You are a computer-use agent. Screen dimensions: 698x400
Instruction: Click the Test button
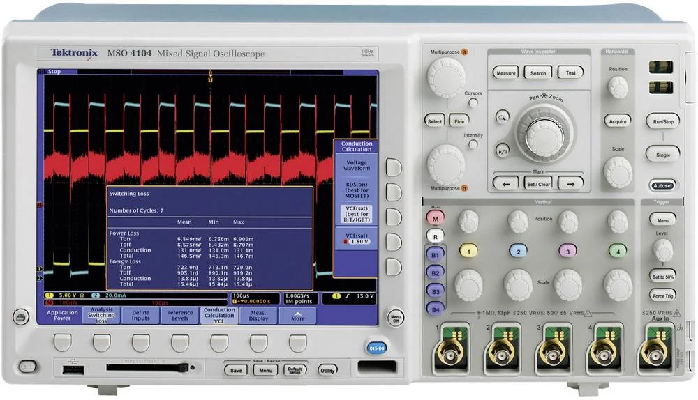click(571, 72)
